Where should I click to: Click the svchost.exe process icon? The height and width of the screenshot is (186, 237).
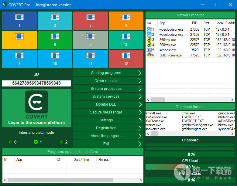pos(149,50)
